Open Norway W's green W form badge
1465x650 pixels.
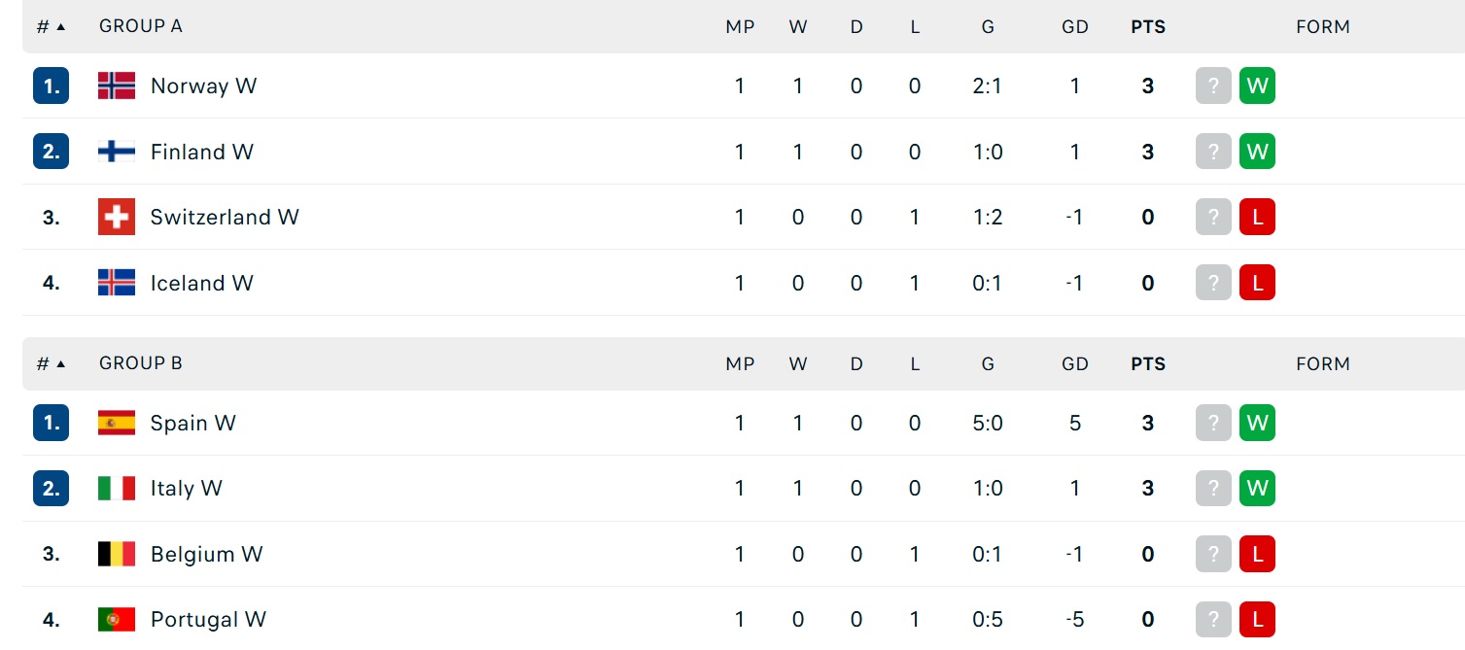[1257, 86]
